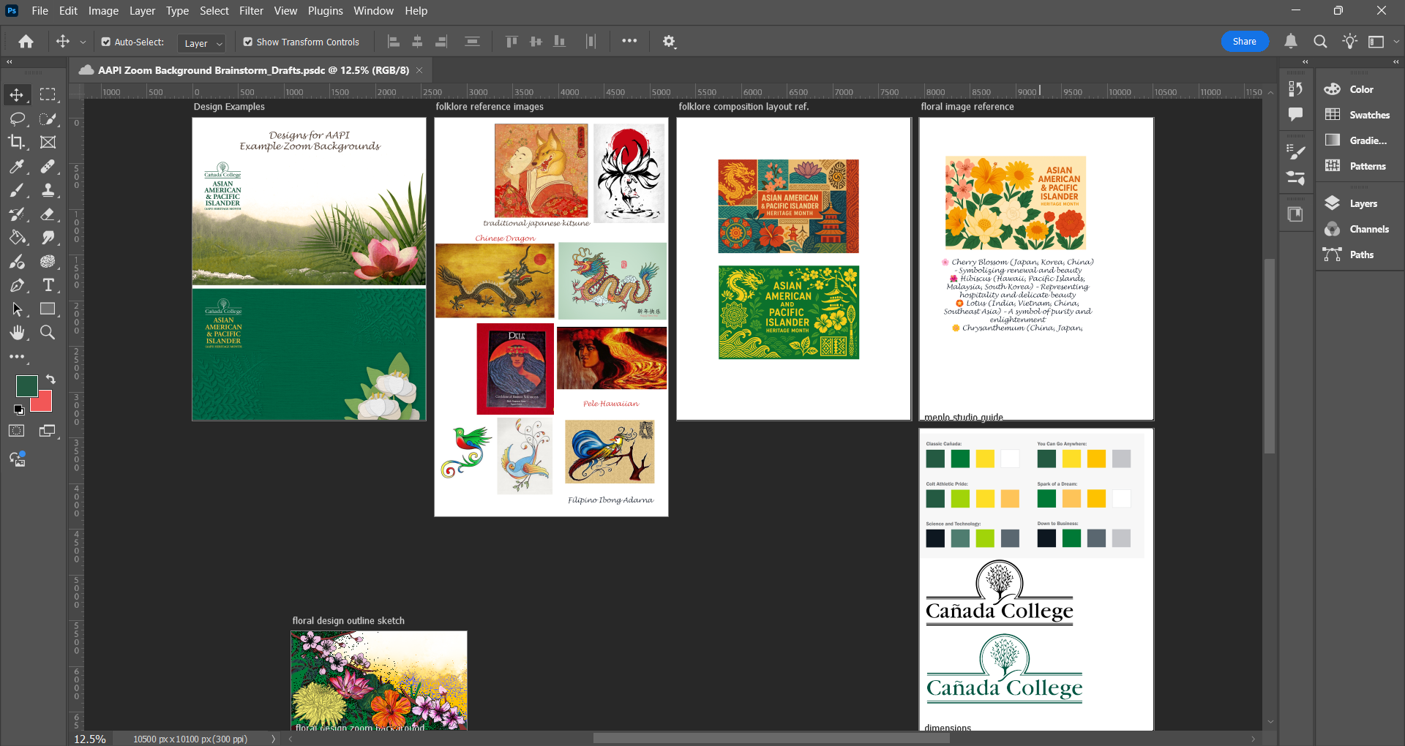Screen dimensions: 1405x746
Task: Select the Hand tool
Action: [x=16, y=333]
